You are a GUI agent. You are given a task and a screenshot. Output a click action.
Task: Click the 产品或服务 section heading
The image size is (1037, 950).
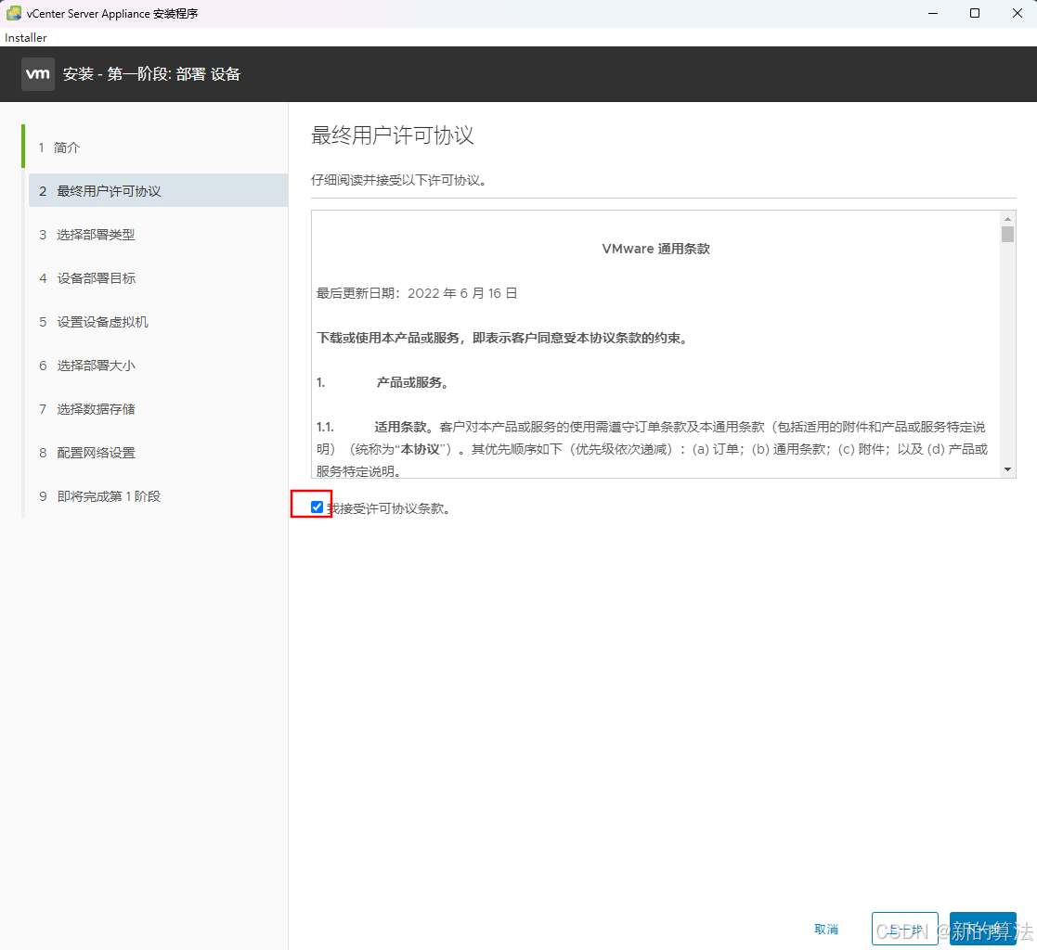413,382
